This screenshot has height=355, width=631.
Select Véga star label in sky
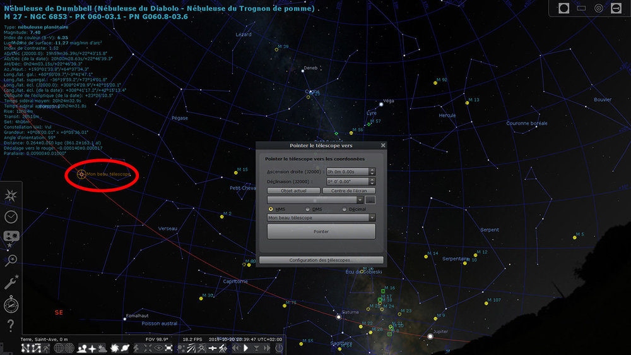[388, 100]
